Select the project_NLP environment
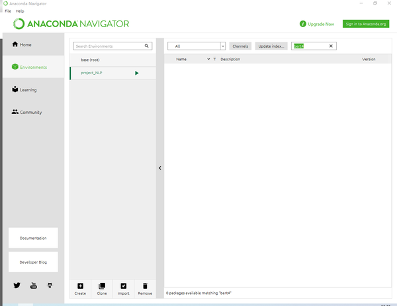 pos(113,73)
